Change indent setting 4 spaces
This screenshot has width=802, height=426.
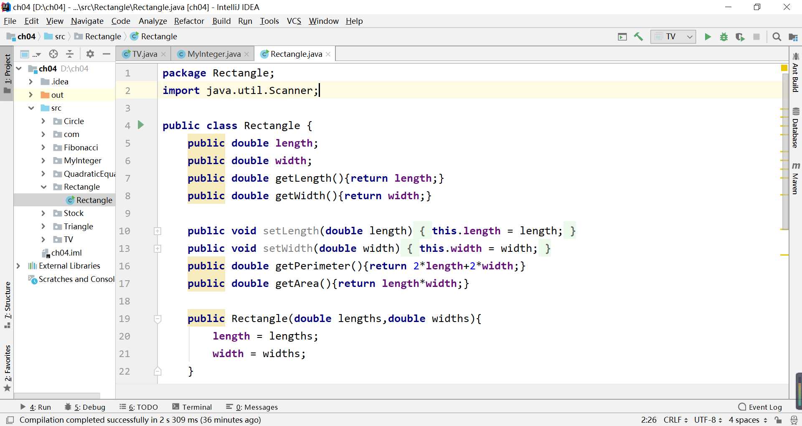pyautogui.click(x=748, y=420)
